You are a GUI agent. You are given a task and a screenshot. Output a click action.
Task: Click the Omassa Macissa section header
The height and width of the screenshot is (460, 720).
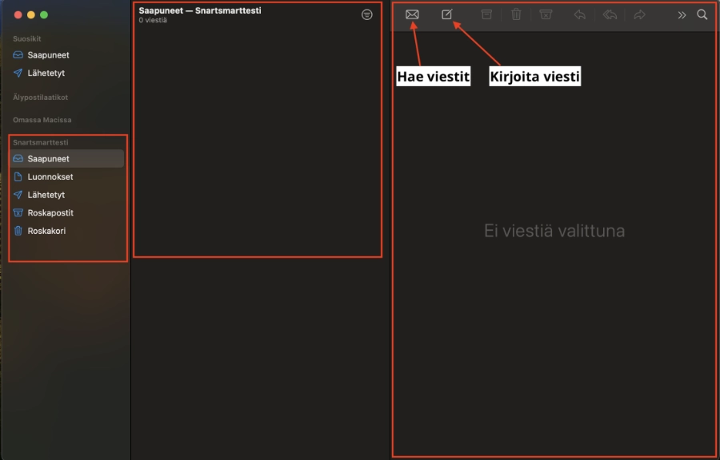(x=42, y=120)
